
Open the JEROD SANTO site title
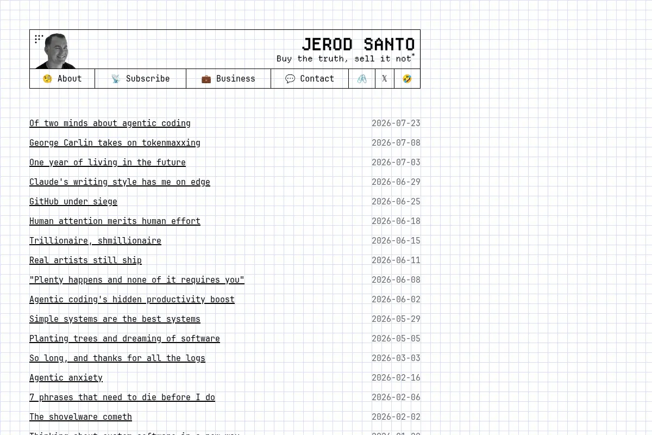pyautogui.click(x=359, y=44)
